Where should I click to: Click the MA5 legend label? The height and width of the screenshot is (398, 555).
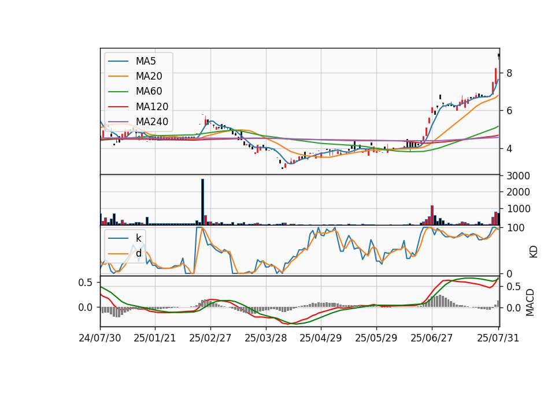point(146,61)
